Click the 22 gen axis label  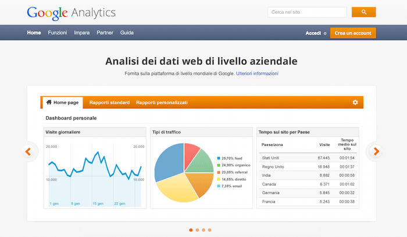coord(120,203)
